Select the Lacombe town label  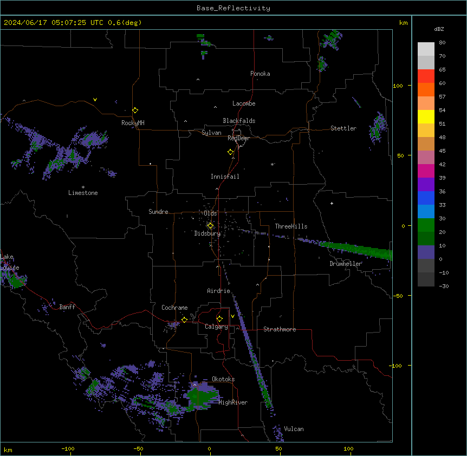[244, 103]
